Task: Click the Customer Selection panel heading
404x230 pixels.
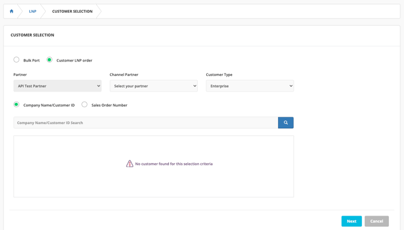Action: point(32,35)
